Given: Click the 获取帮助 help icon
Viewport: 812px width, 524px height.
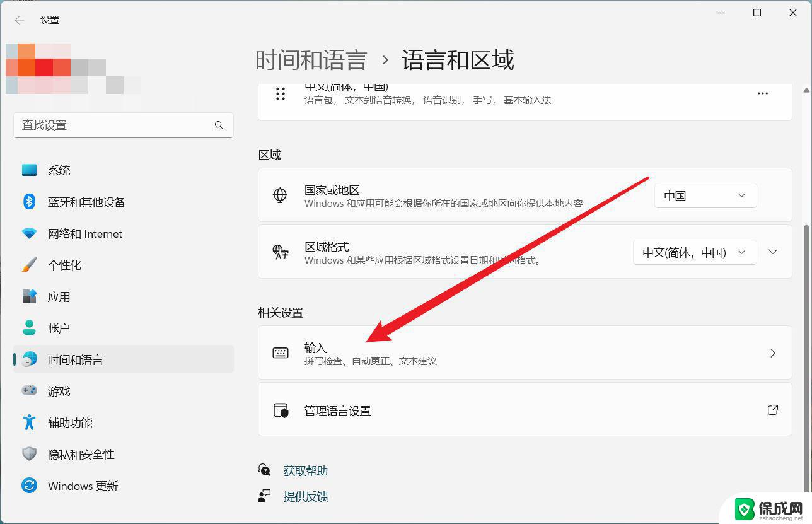Looking at the screenshot, I should (x=264, y=470).
